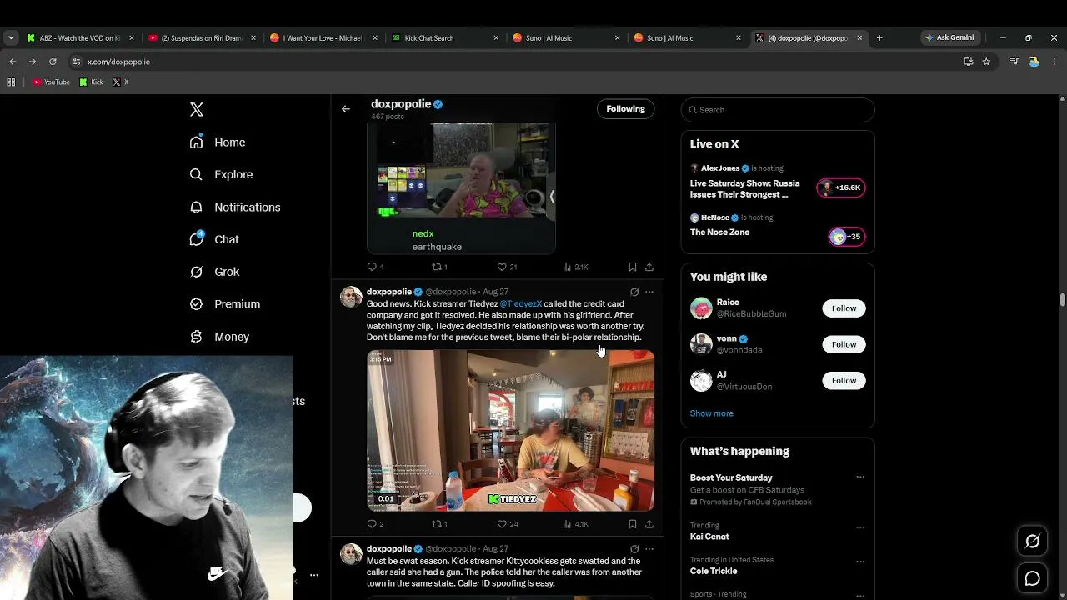Open more options on the Tiedyez post

pos(649,292)
